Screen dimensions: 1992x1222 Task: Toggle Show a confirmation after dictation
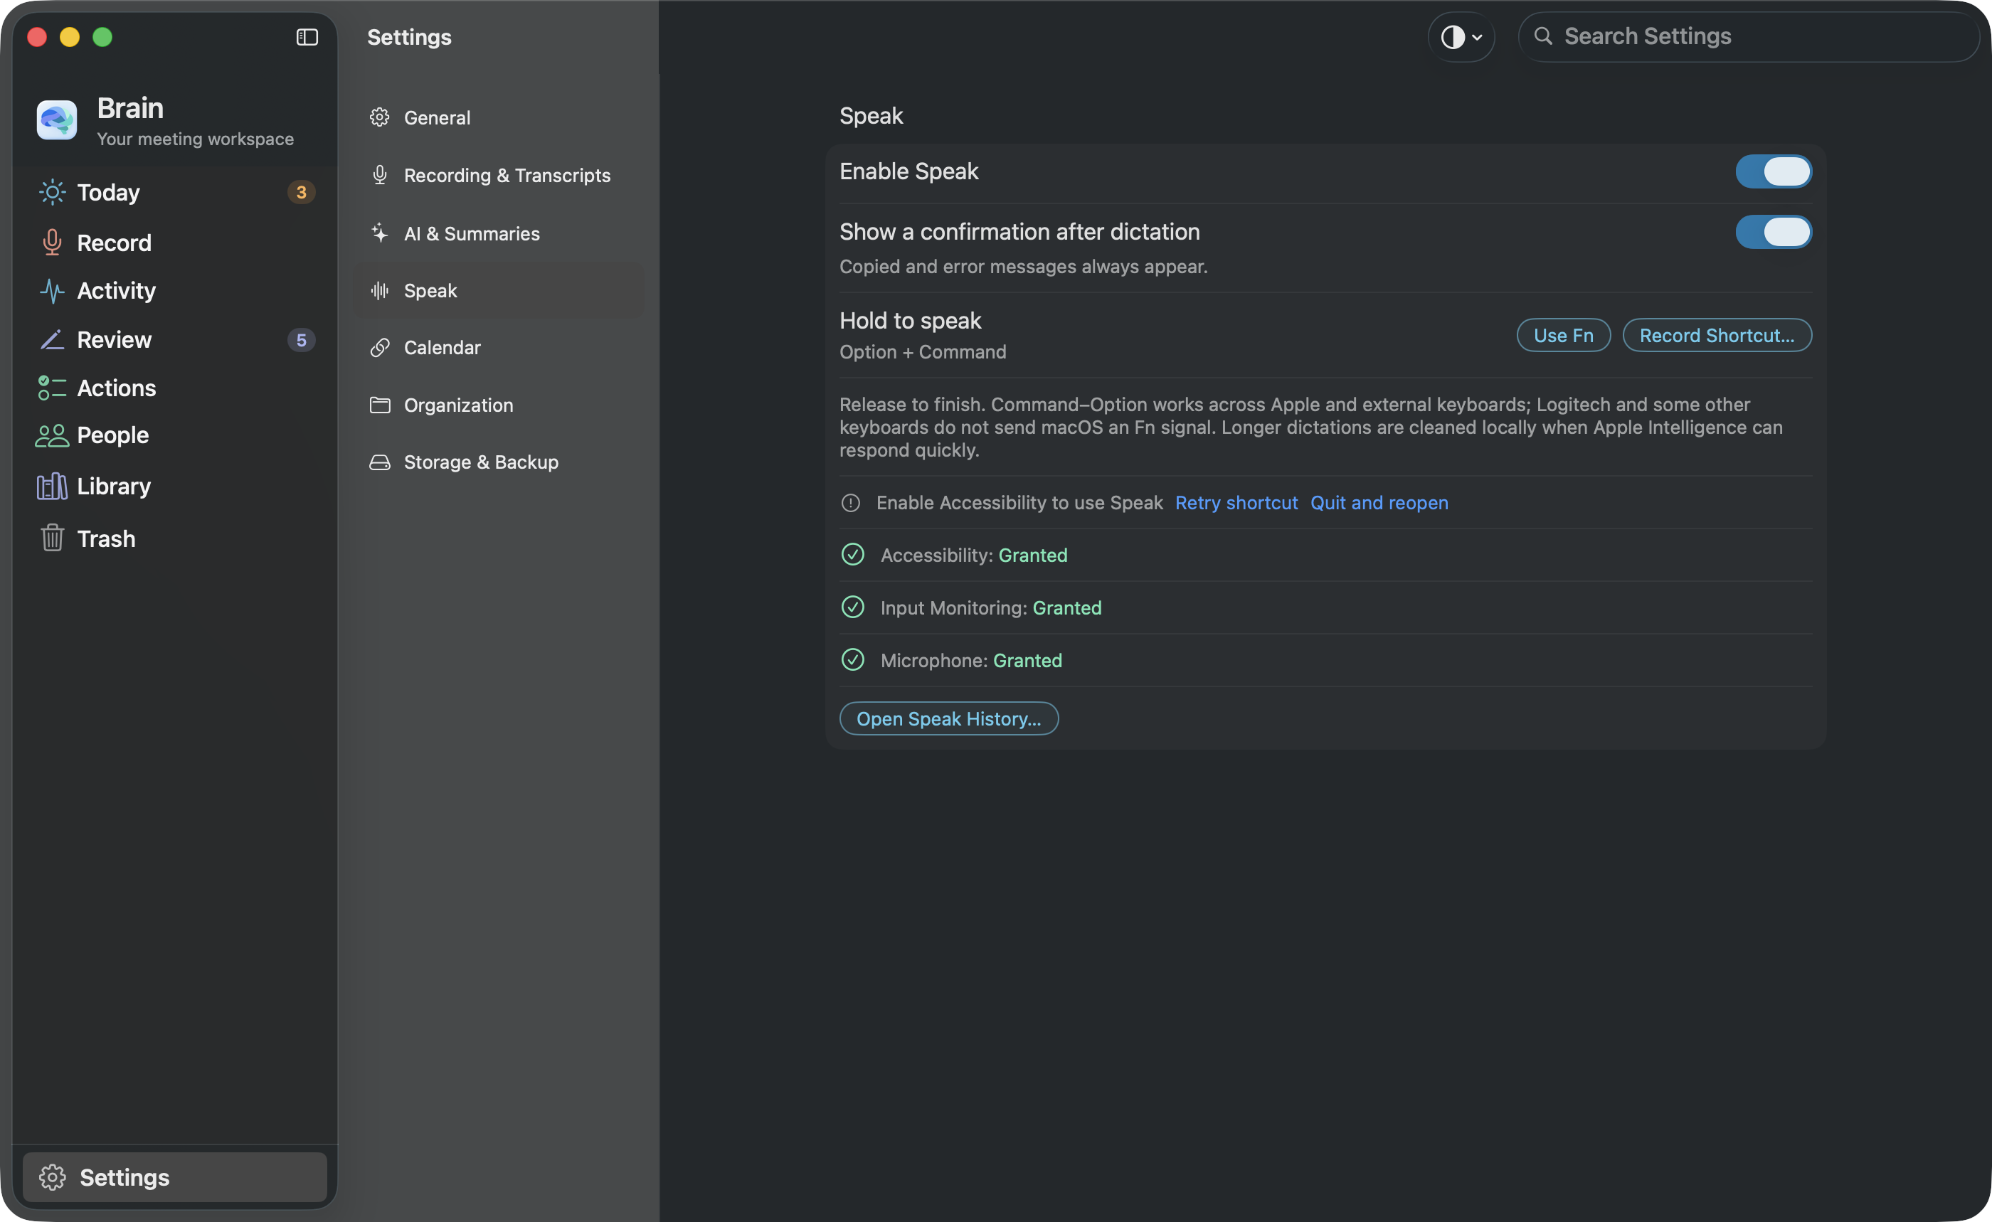click(1773, 232)
